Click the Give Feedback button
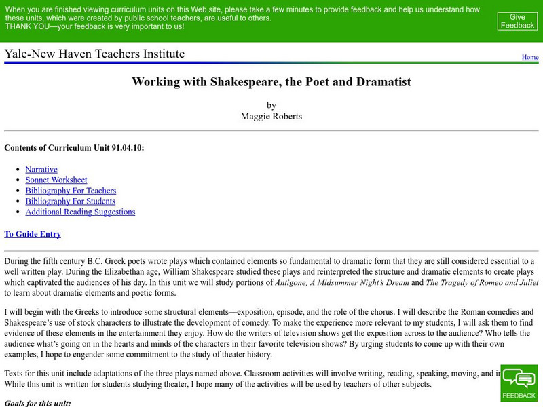Screen dimensions: 543x407 tap(517, 21)
